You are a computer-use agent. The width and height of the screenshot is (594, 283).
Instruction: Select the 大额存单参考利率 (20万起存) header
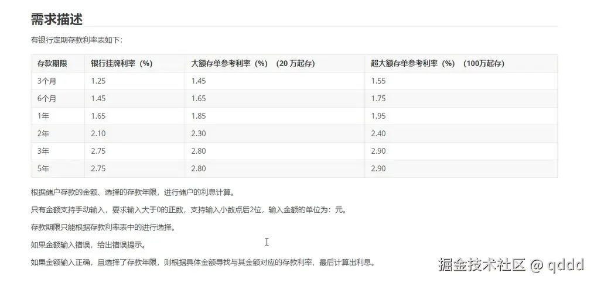coord(253,64)
